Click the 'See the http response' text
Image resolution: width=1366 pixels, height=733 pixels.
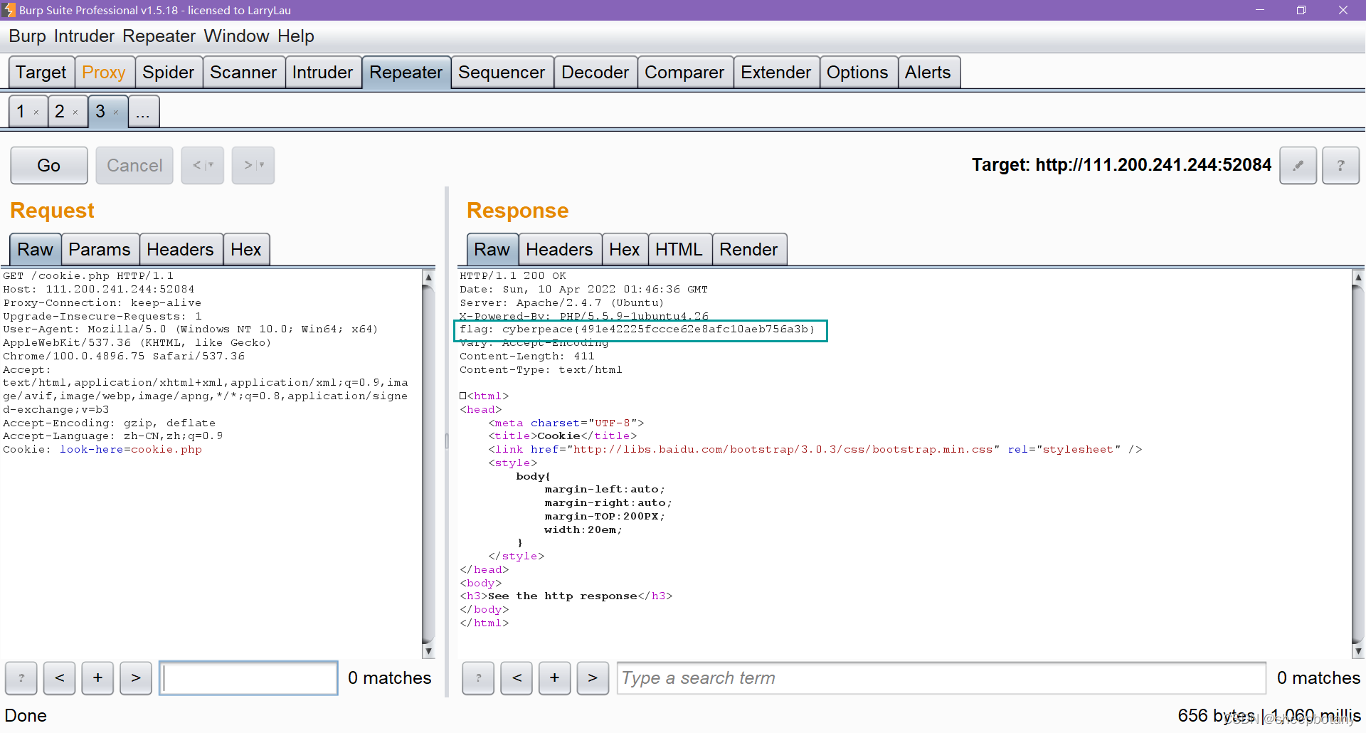562,596
